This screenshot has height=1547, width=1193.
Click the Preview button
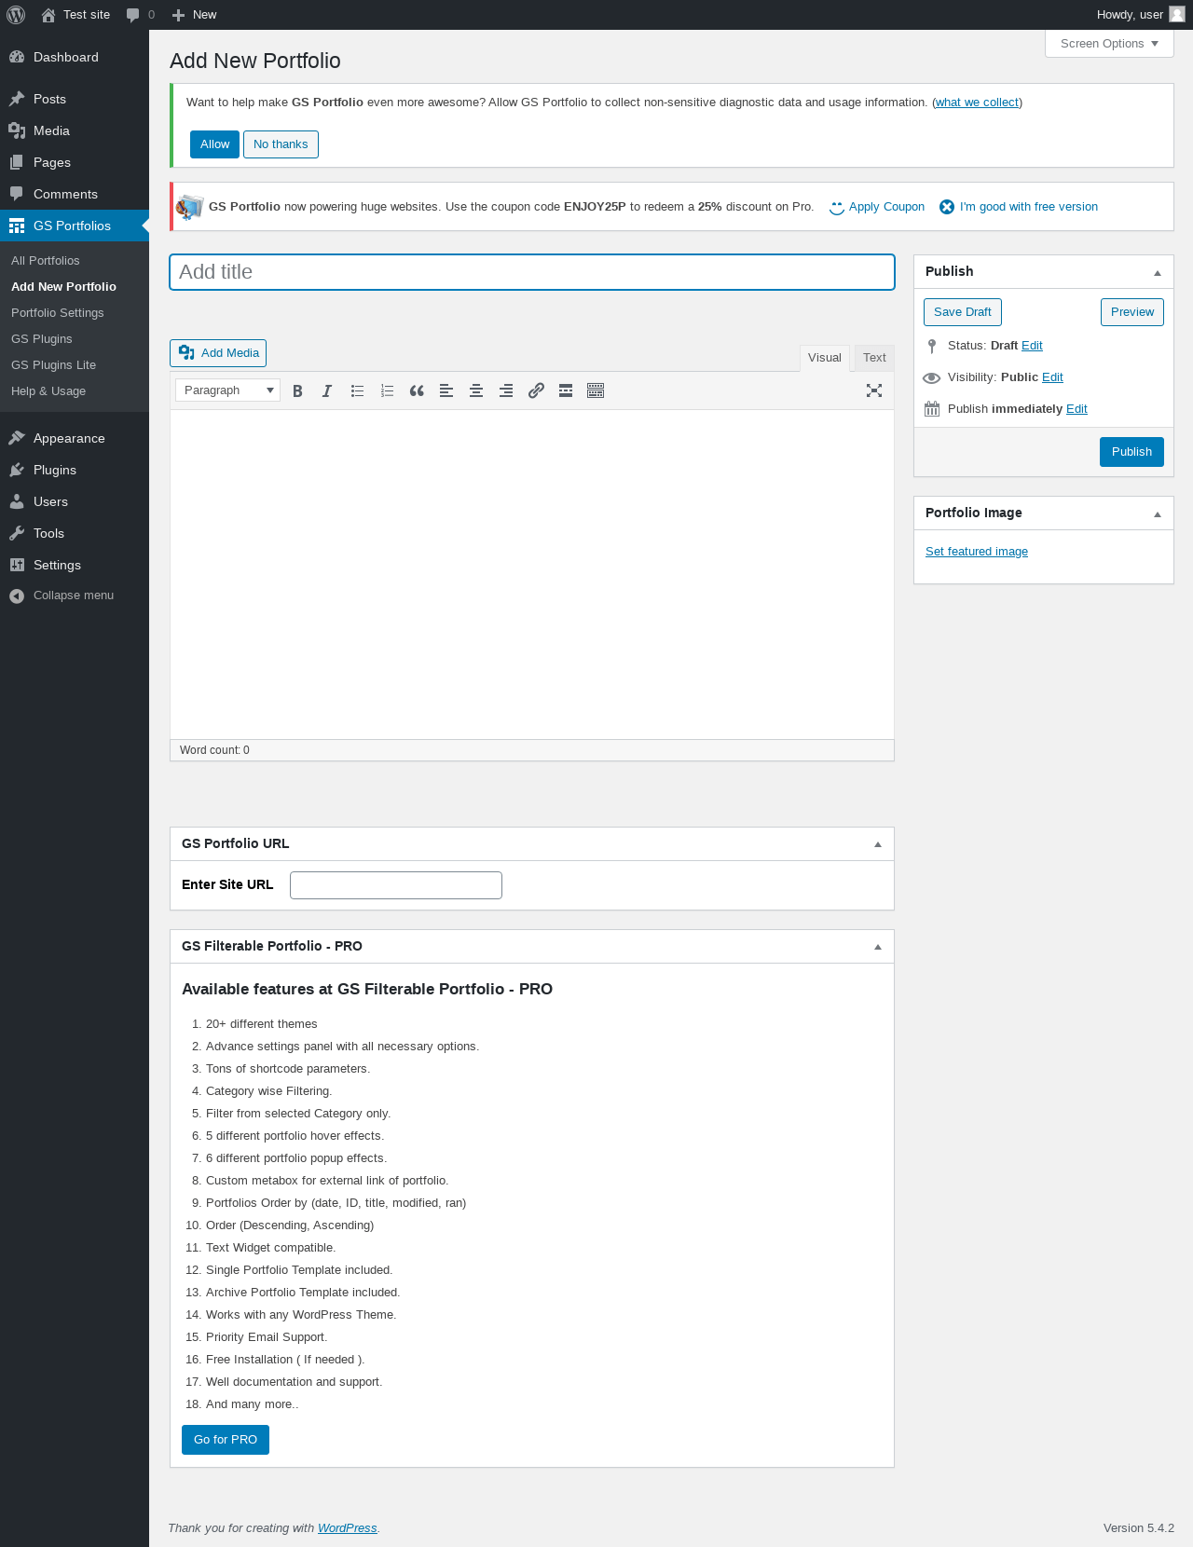click(1132, 312)
